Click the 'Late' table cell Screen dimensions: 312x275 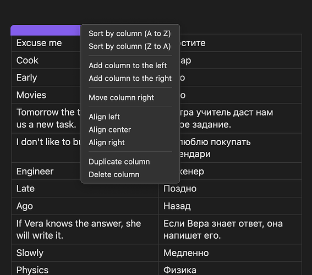(x=85, y=189)
